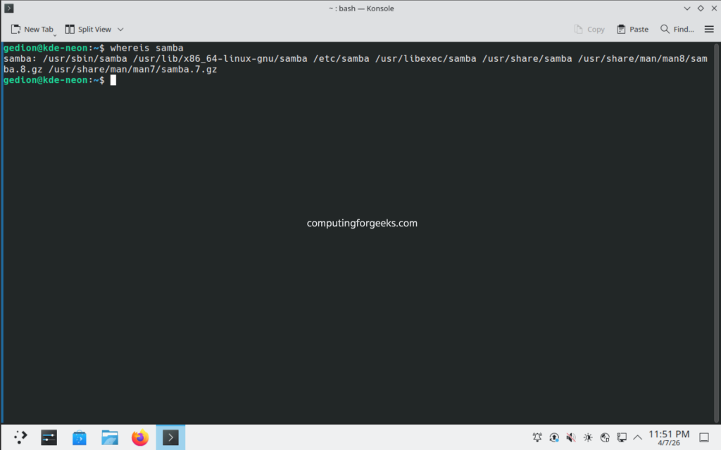This screenshot has height=450, width=721.
Task: Open the software updates tray icon
Action: 553,437
